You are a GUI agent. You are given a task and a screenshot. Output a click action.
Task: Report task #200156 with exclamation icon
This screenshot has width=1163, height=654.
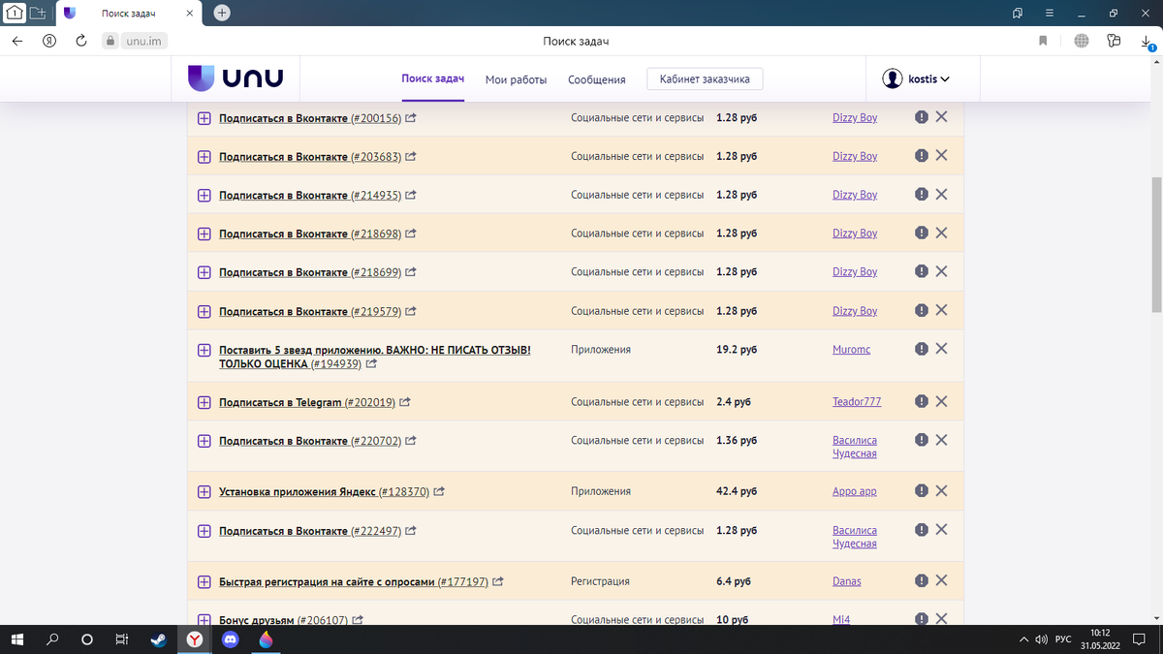tap(922, 116)
